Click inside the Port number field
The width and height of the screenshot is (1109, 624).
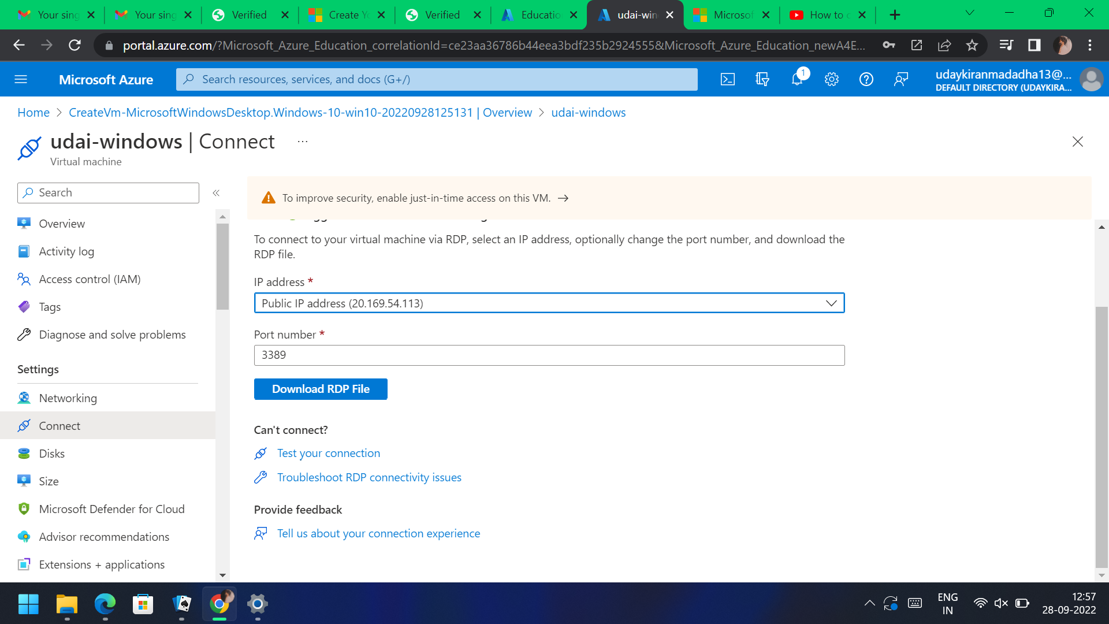click(x=549, y=355)
